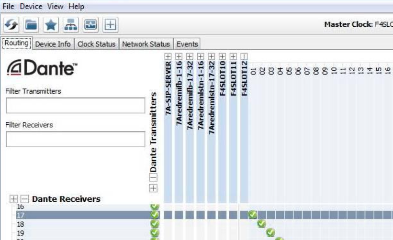Open the File menu

click(8, 6)
